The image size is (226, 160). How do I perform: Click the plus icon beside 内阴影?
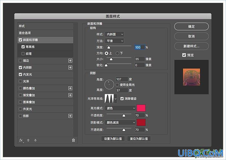(70, 67)
